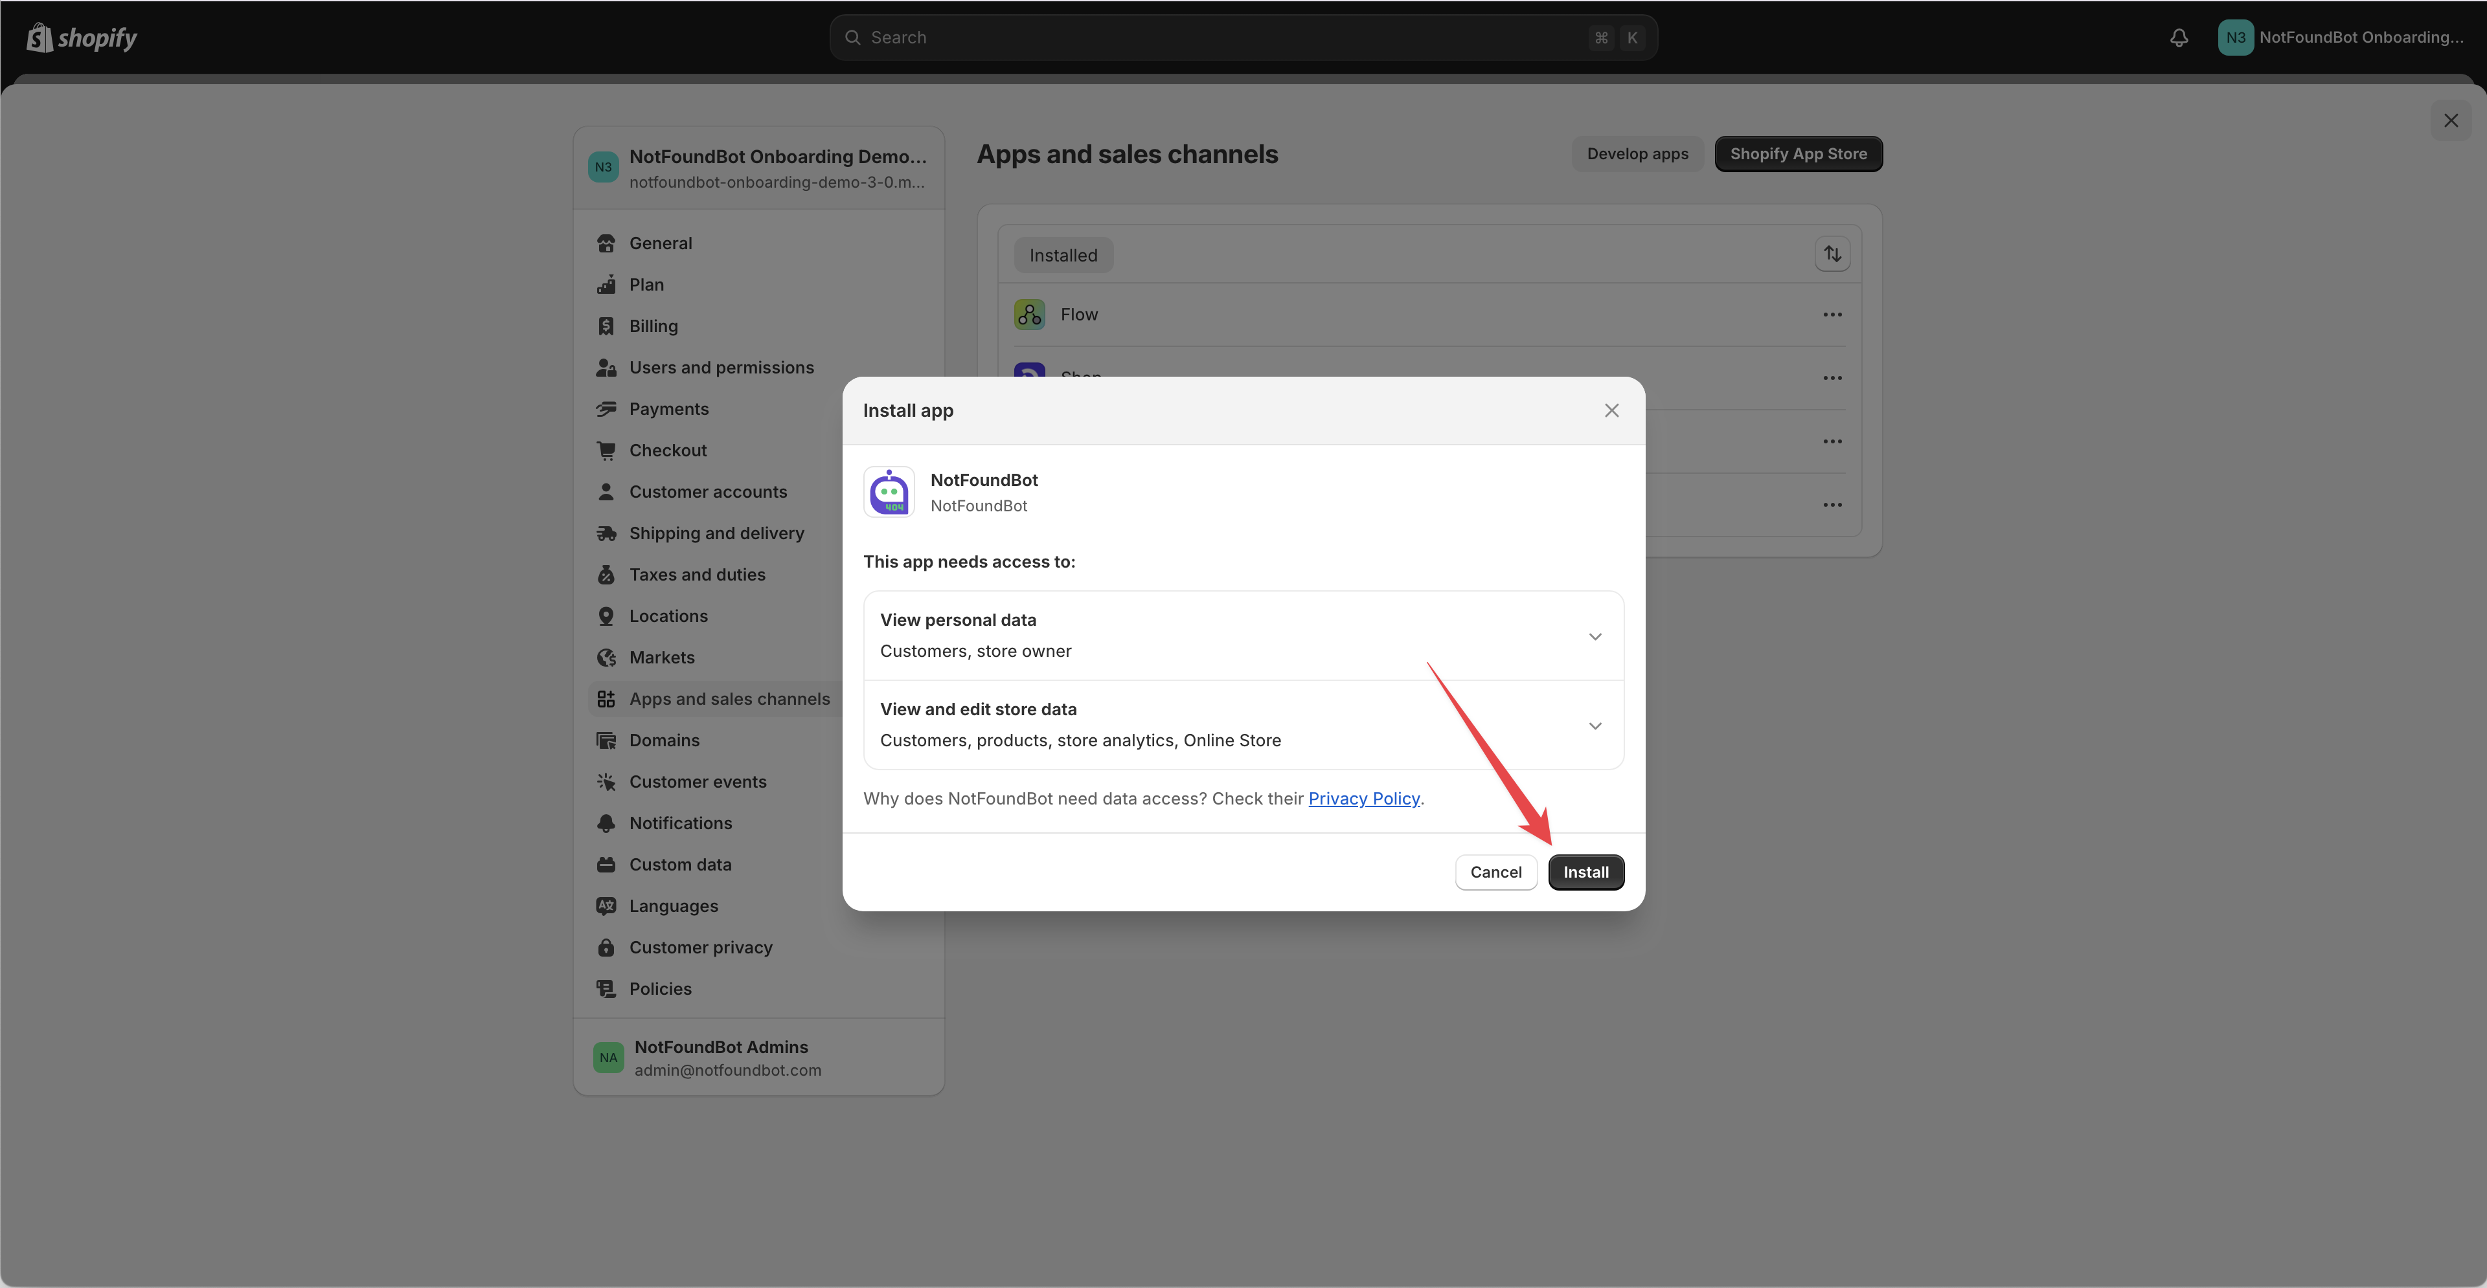Close the settings overlay
Image resolution: width=2487 pixels, height=1288 pixels.
[2450, 120]
